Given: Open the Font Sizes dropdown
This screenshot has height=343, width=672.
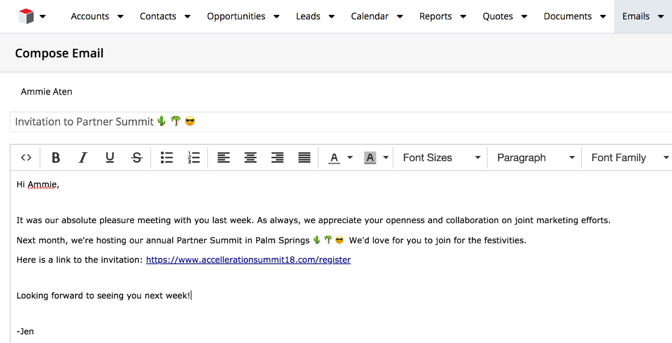Looking at the screenshot, I should pos(441,158).
